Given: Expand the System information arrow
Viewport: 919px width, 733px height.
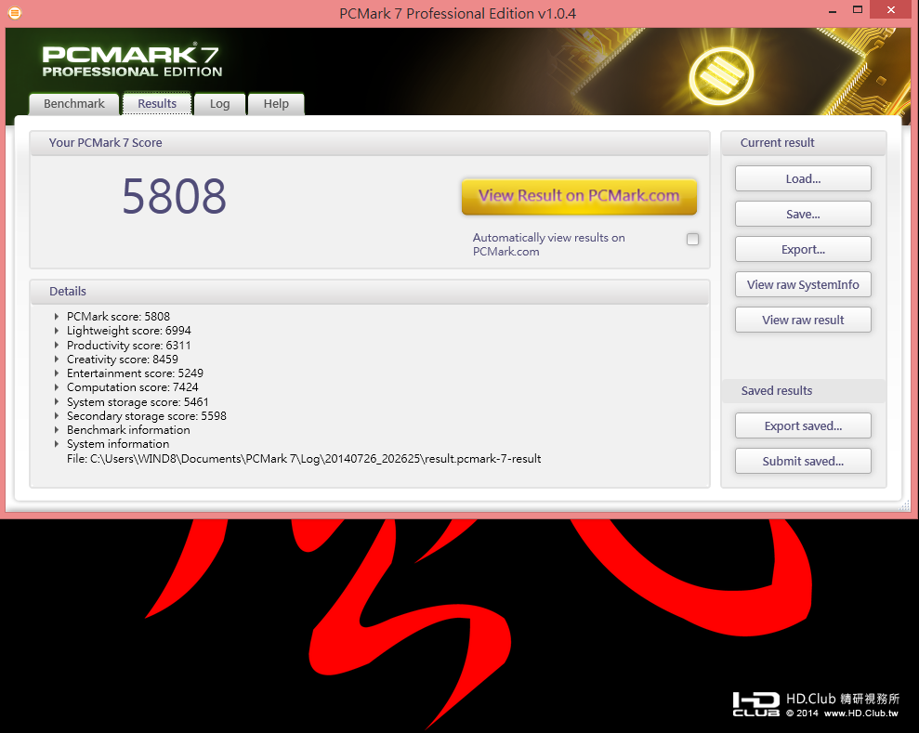Looking at the screenshot, I should tap(57, 444).
